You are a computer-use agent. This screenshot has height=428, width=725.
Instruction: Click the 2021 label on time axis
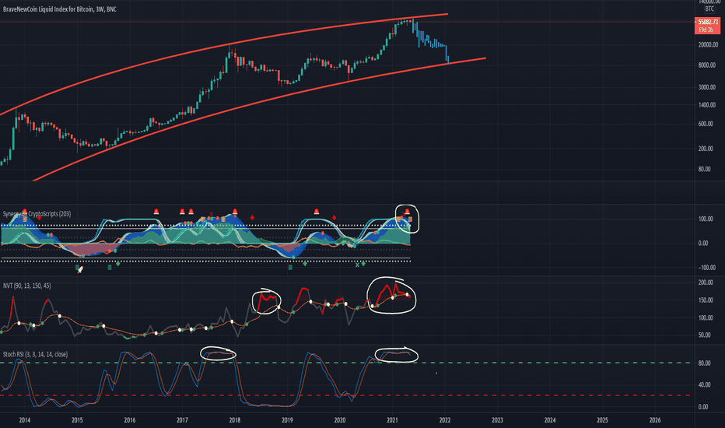pos(392,420)
